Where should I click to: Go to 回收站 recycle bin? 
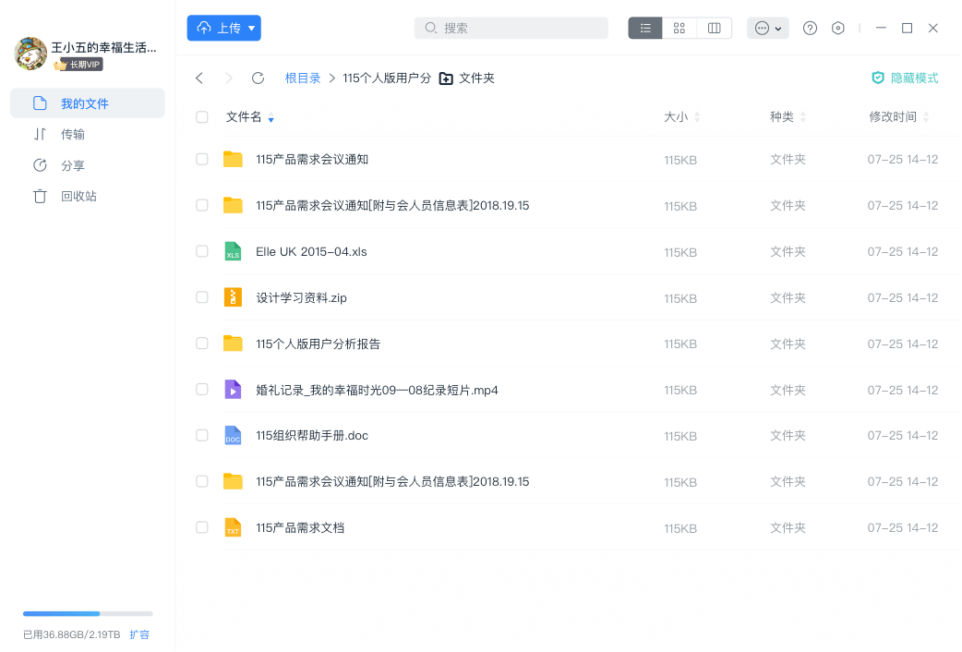(x=78, y=197)
